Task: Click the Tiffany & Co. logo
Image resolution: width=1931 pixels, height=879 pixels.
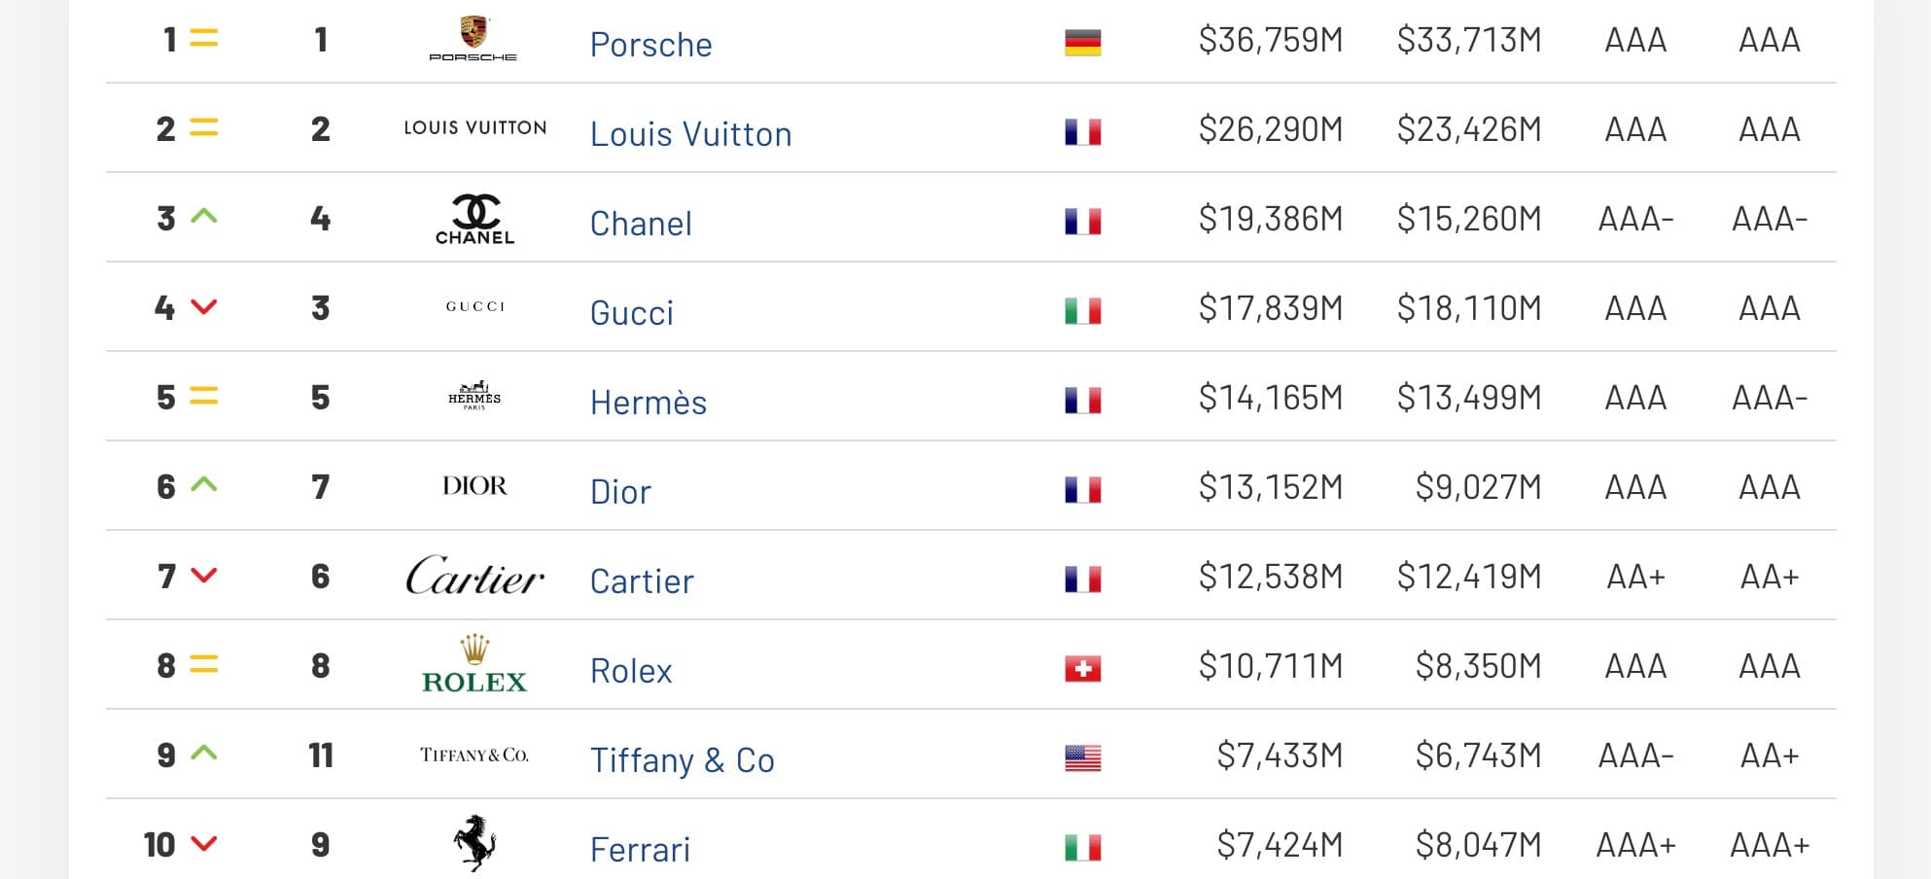Action: 474,755
